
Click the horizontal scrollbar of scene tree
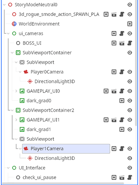point(63,184)
